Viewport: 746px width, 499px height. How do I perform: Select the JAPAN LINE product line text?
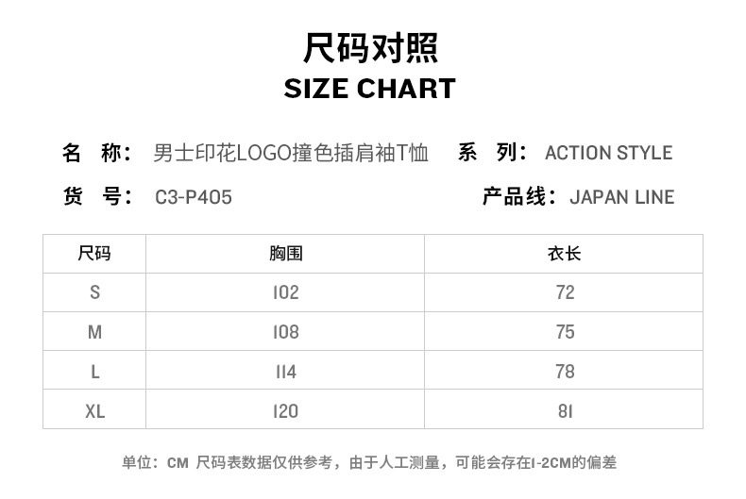621,197
